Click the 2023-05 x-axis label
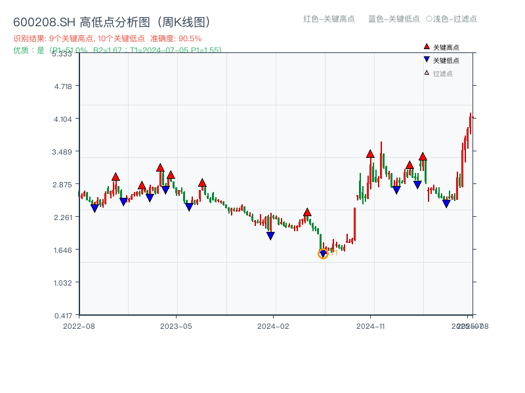This screenshot has height=393, width=525. click(x=176, y=326)
